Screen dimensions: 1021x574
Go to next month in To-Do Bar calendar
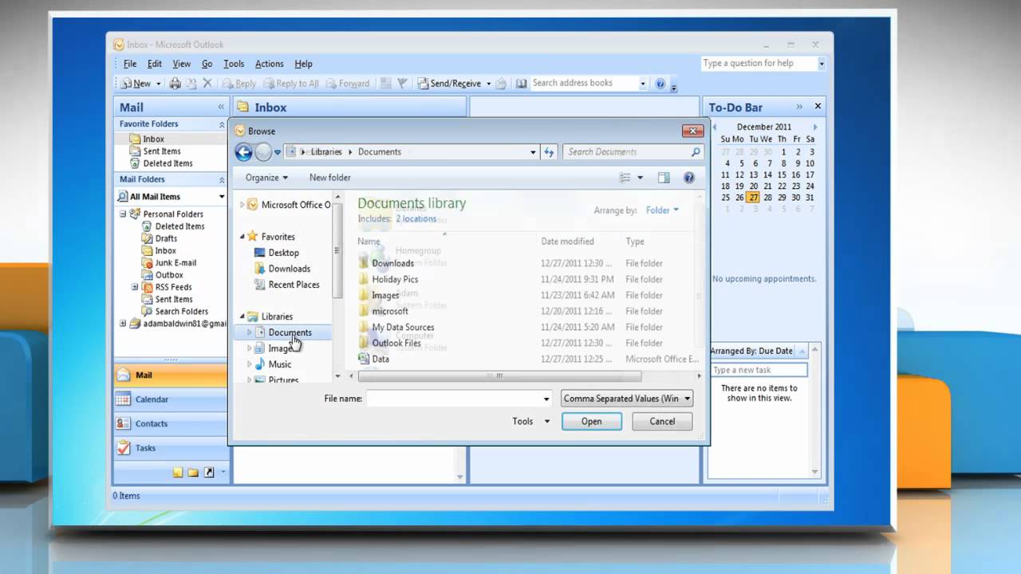pos(815,127)
